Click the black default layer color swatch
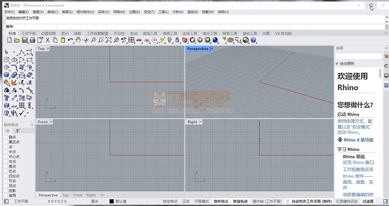Image resolution: width=389 pixels, height=206 pixels. point(112,201)
